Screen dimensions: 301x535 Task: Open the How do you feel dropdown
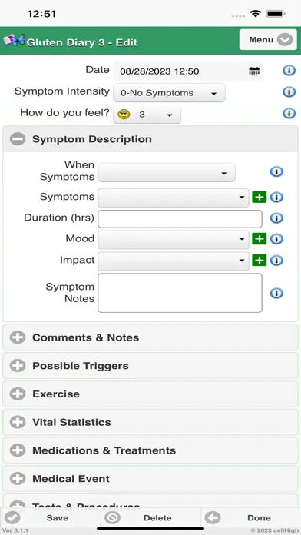point(147,115)
